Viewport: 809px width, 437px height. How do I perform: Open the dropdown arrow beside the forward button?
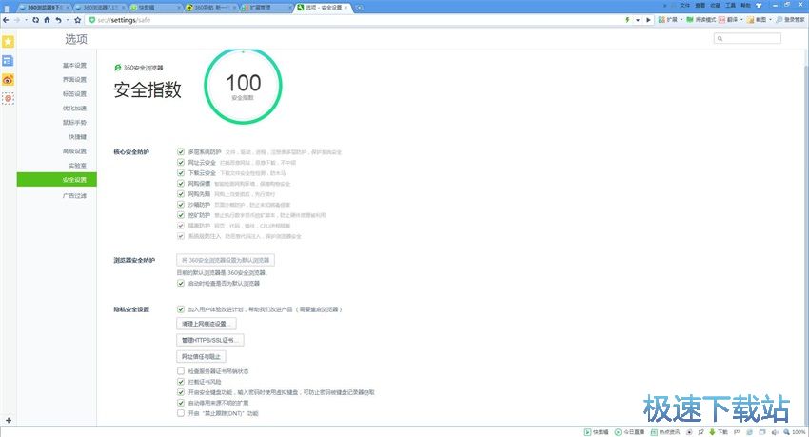click(x=26, y=20)
